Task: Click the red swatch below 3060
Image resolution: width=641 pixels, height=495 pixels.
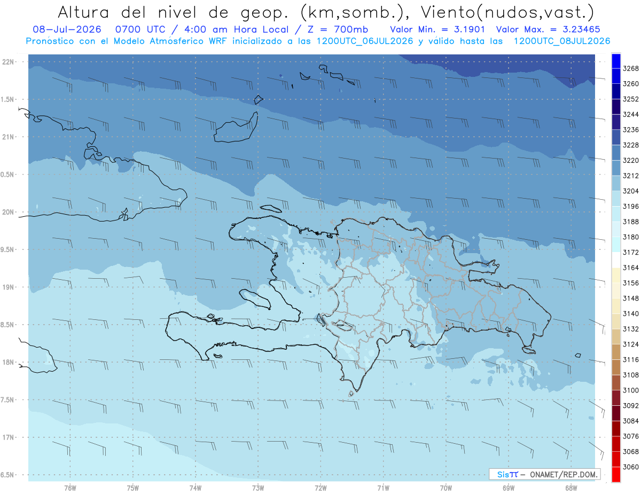Action: pyautogui.click(x=616, y=474)
